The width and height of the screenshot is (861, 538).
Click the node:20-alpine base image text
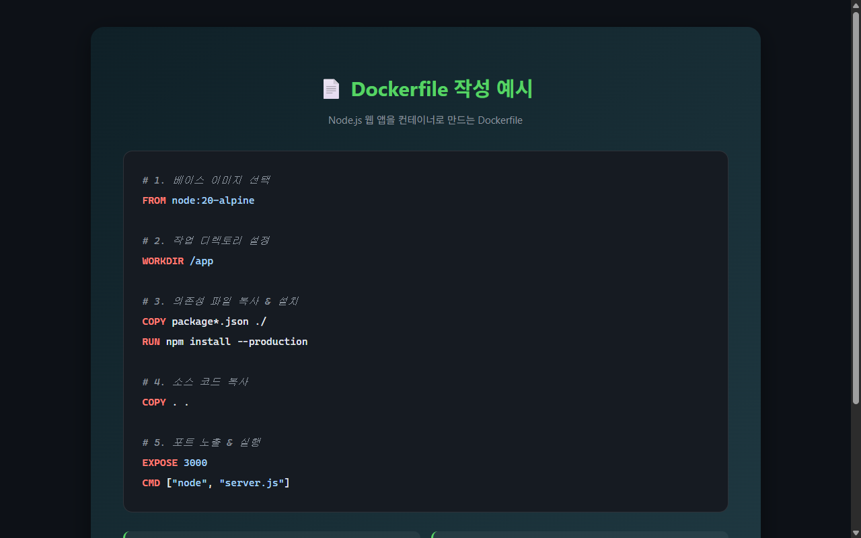[213, 200]
